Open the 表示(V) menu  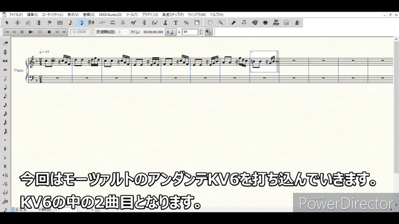tap(73, 15)
